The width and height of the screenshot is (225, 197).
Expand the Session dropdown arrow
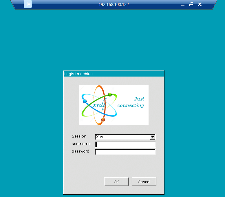[153, 137]
